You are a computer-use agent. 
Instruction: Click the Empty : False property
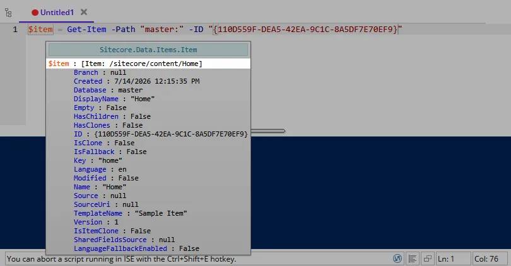point(100,108)
